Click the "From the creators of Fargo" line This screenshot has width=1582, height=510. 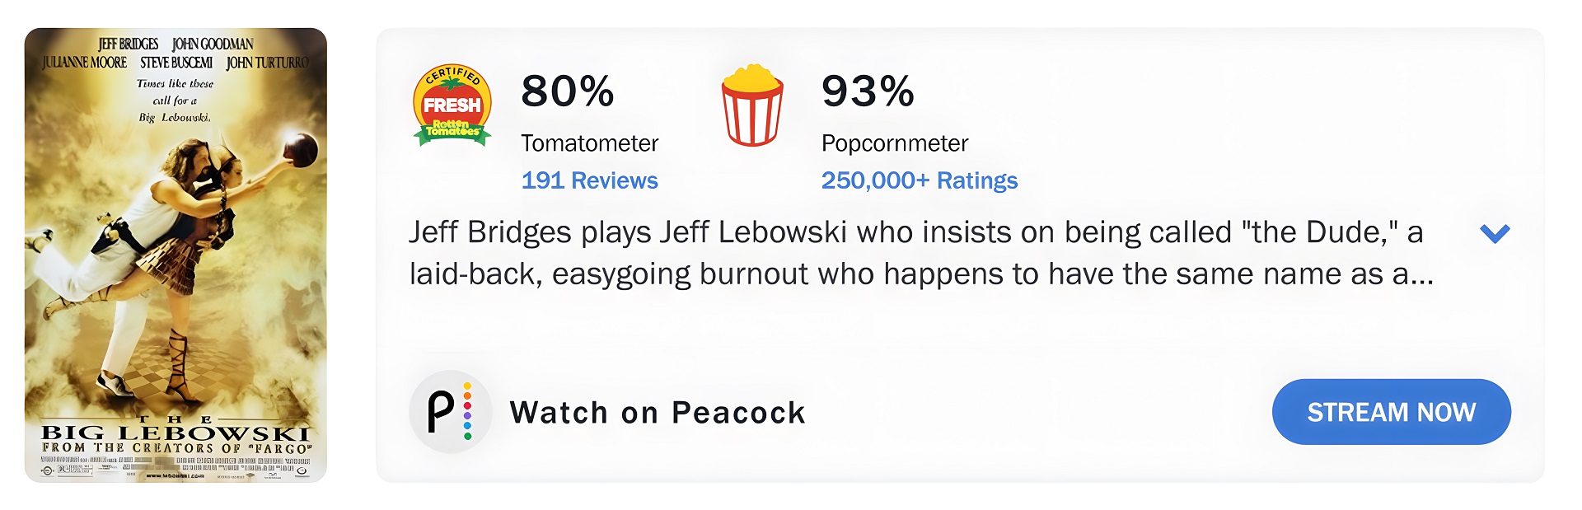[176, 448]
